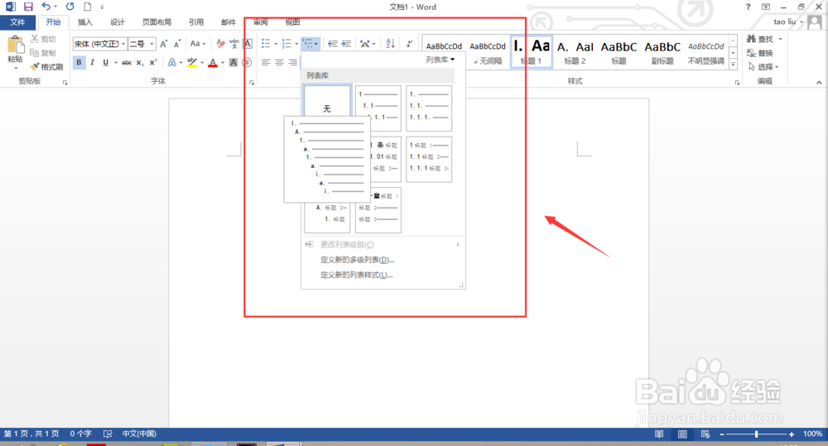
Task: Toggle strikethrough abc formatting
Action: click(127, 62)
